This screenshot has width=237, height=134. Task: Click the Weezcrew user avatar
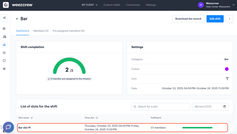[201, 5]
